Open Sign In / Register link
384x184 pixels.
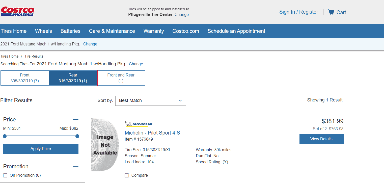(x=299, y=12)
